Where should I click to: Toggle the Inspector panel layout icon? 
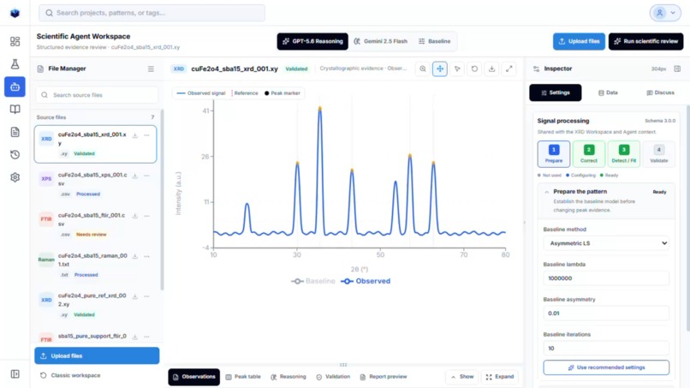coord(677,69)
